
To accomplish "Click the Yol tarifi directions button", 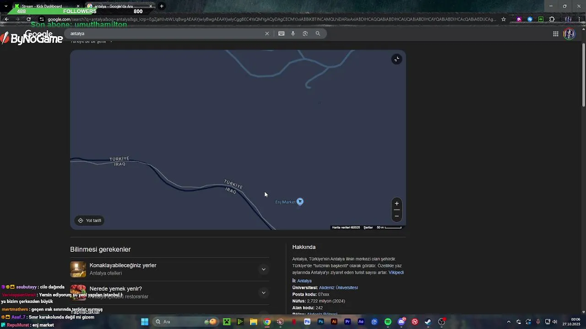I will click(x=89, y=220).
